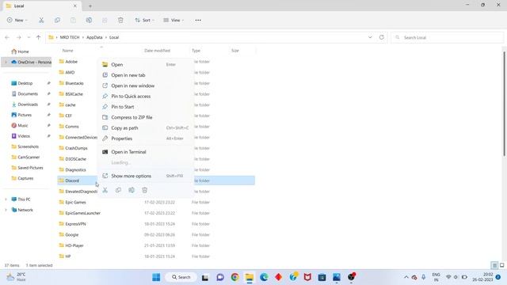Expand the Network tree node
507x285 pixels.
click(x=6, y=210)
